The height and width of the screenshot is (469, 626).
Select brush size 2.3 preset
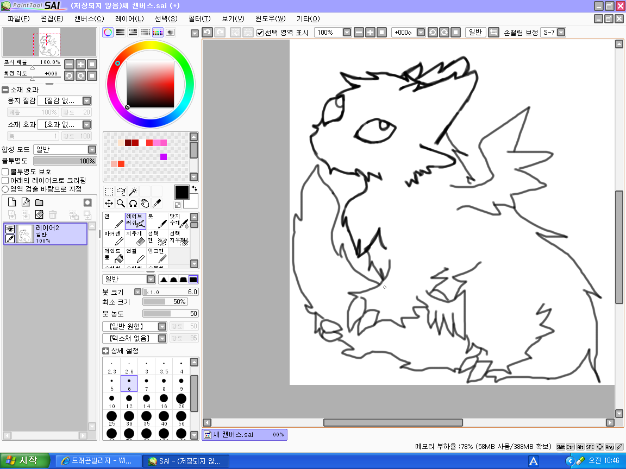[x=111, y=366]
